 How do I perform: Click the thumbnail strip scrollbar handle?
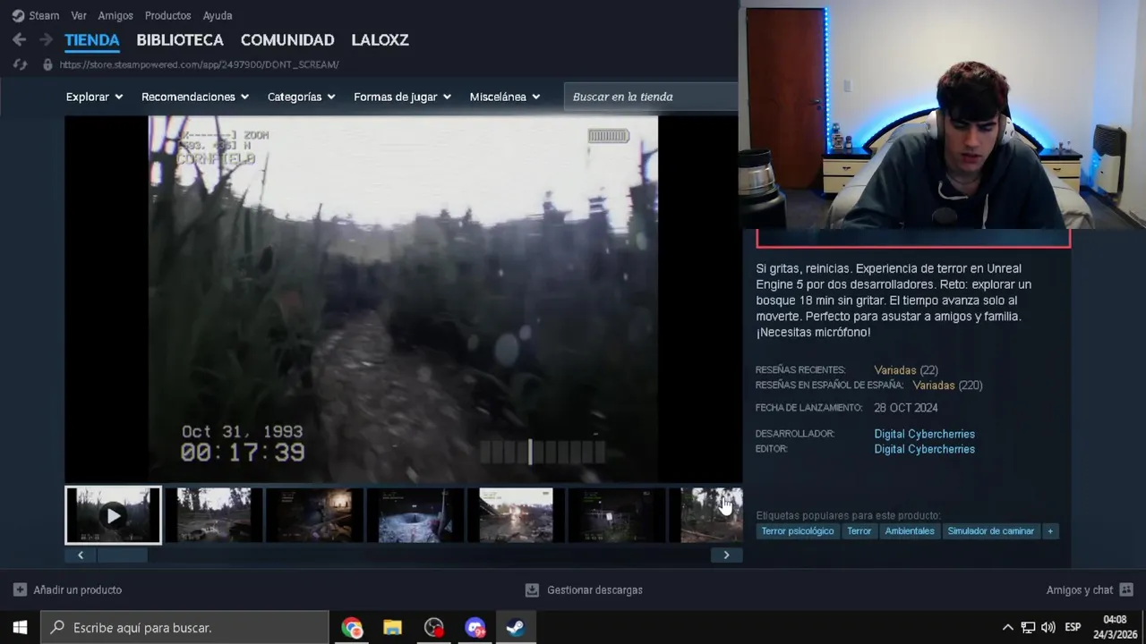(x=122, y=555)
